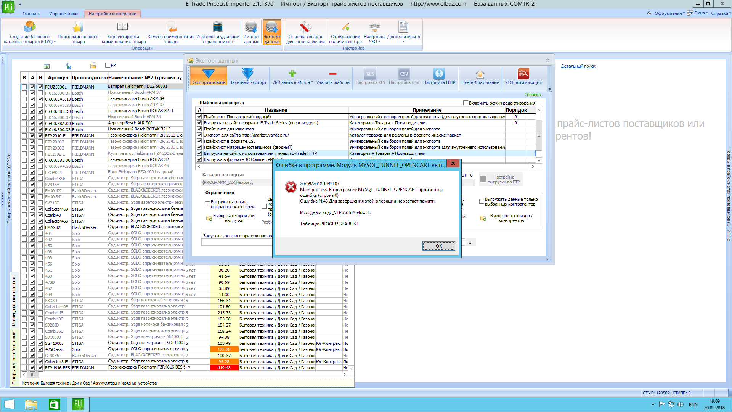Open Настройка XLS

tap(370, 76)
